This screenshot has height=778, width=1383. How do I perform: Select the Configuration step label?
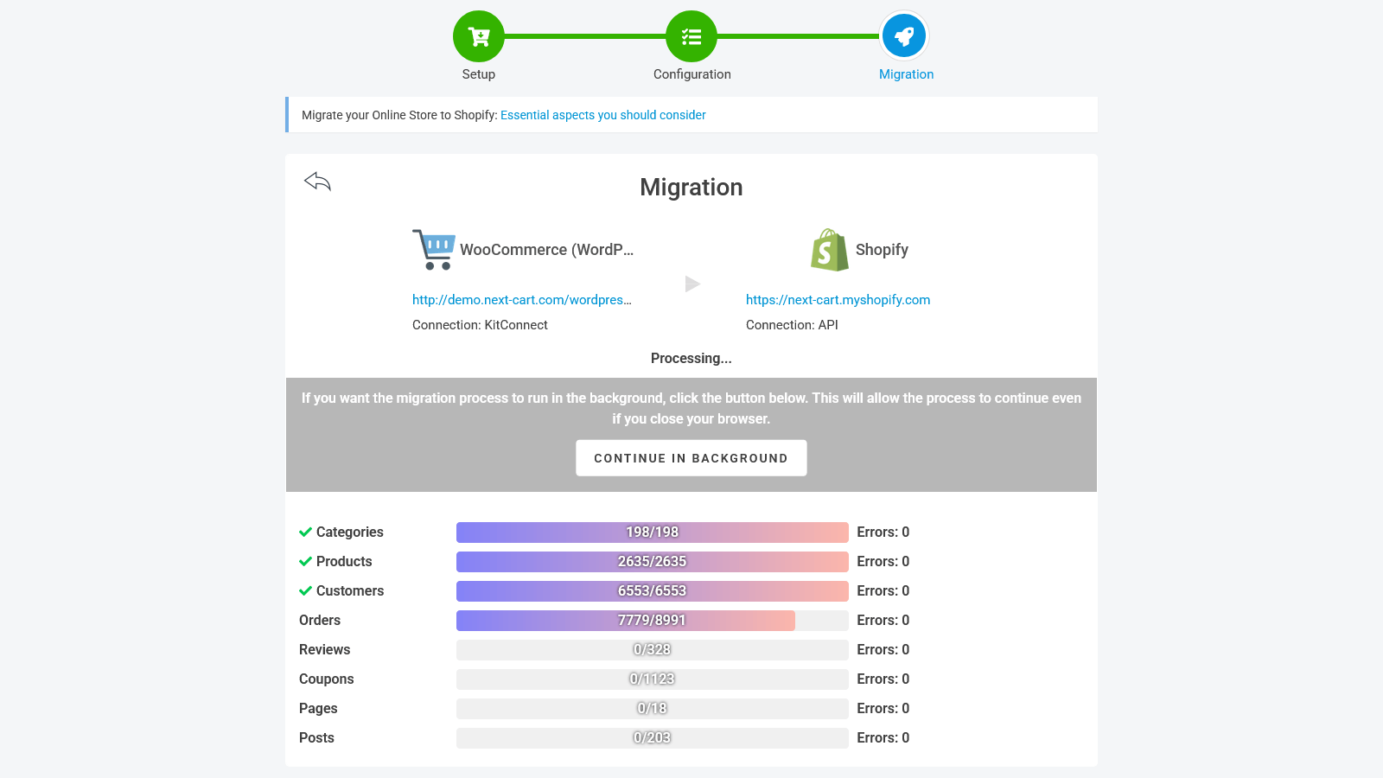(692, 74)
